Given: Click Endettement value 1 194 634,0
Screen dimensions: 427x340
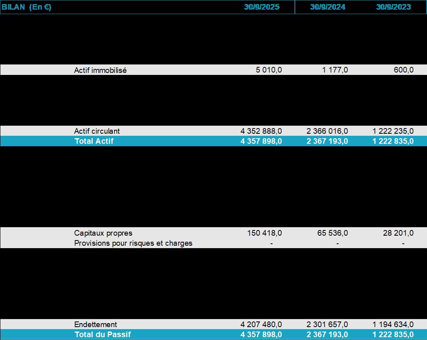Looking at the screenshot, I should [393, 324].
